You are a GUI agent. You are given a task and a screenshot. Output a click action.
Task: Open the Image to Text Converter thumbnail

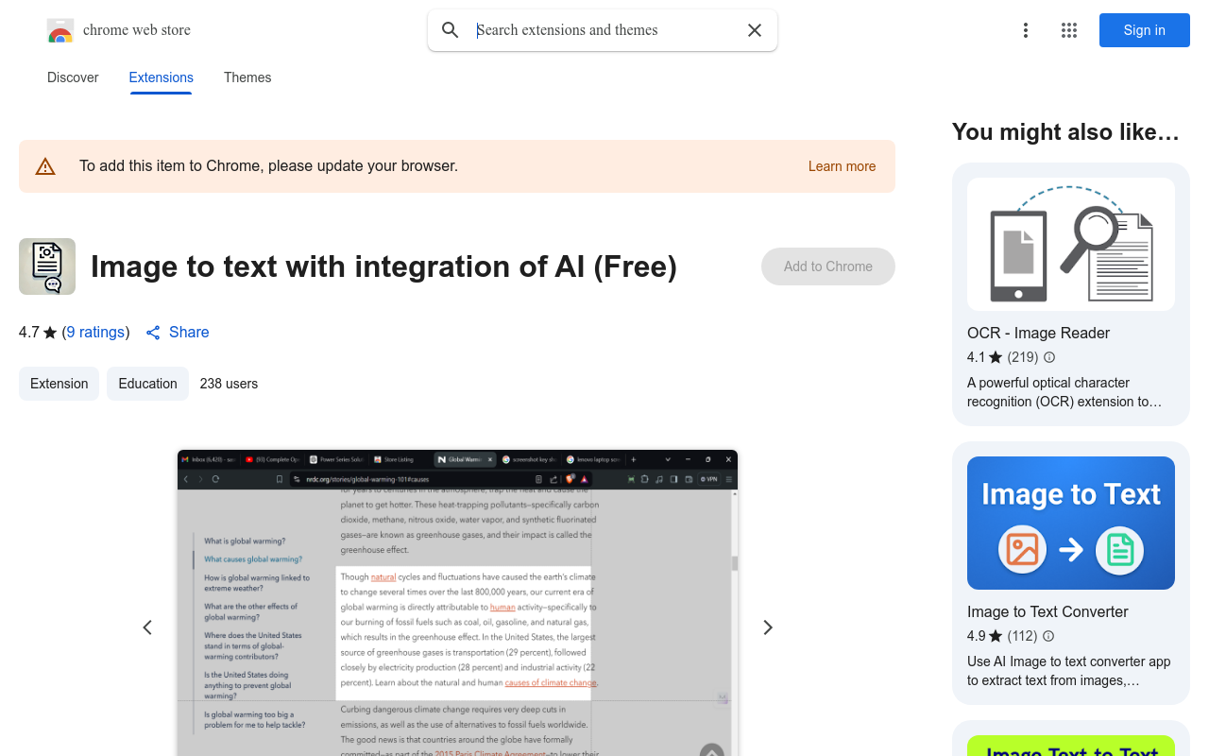tap(1071, 523)
